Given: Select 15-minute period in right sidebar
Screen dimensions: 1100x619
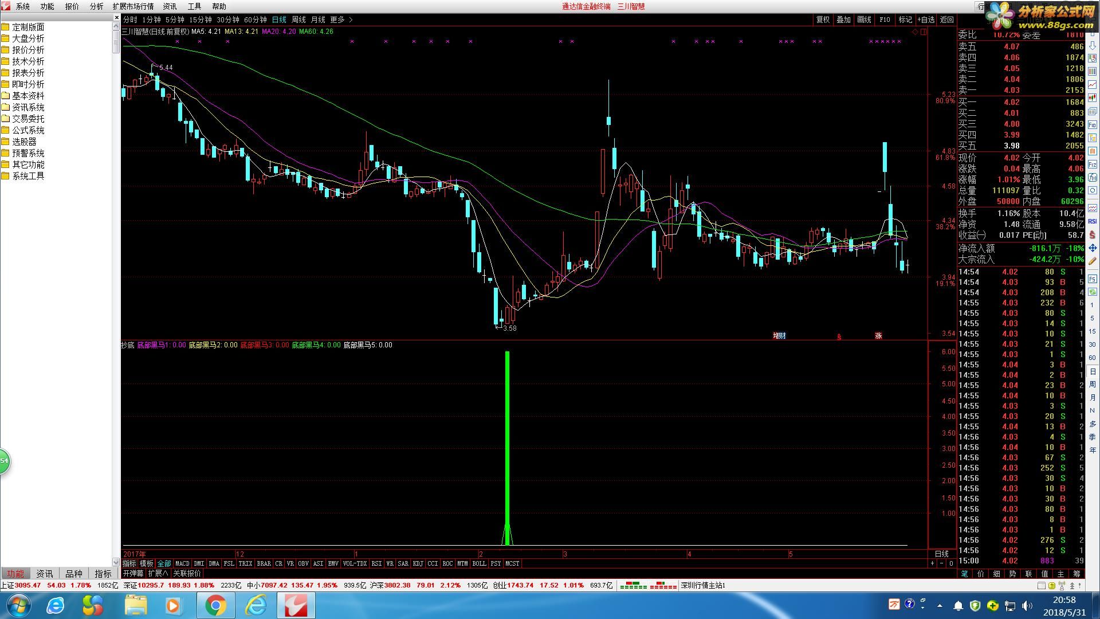Looking at the screenshot, I should (1093, 331).
